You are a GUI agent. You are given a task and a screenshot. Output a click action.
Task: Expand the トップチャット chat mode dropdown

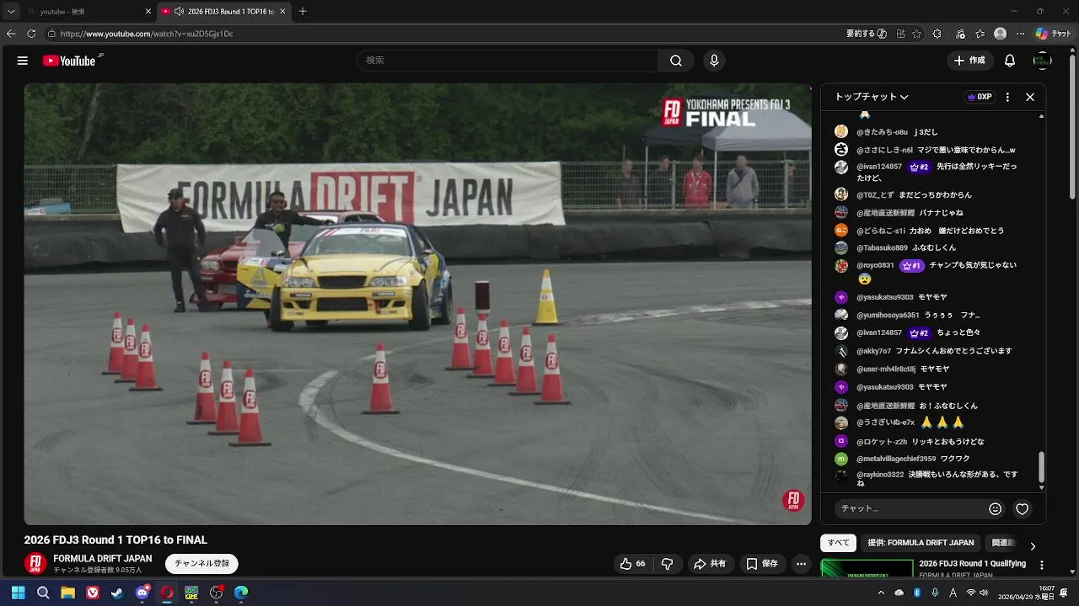coord(872,97)
